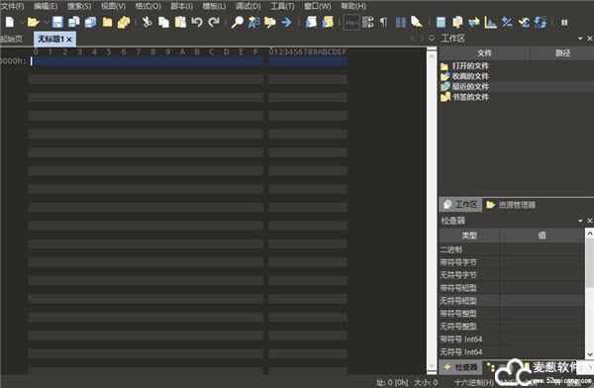Click the Compare files icon

click(x=457, y=23)
